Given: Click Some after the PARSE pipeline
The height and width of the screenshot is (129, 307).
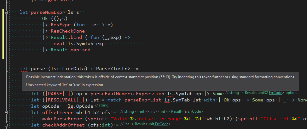Looking at the screenshot, I should pos(218,94).
